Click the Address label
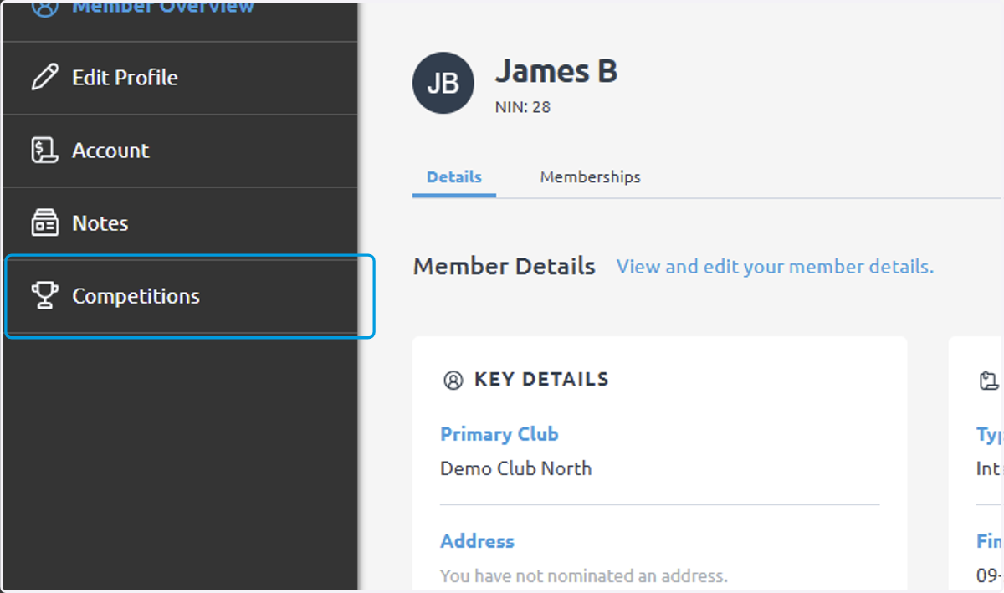Viewport: 1004px width, 593px height. pos(477,541)
